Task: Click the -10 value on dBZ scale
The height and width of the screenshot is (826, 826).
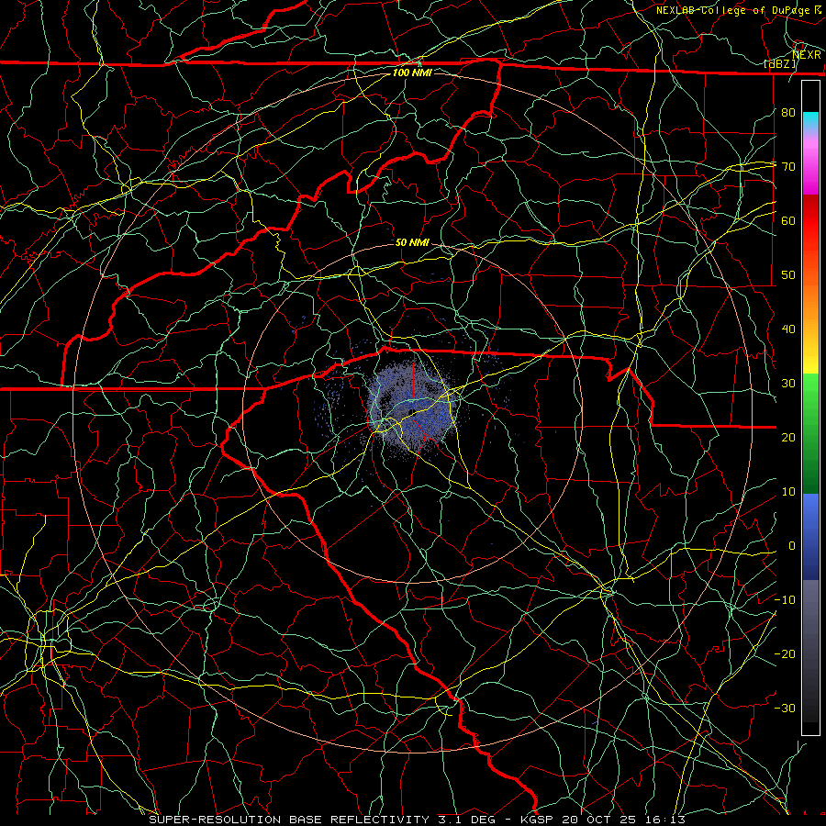Action: 785,600
